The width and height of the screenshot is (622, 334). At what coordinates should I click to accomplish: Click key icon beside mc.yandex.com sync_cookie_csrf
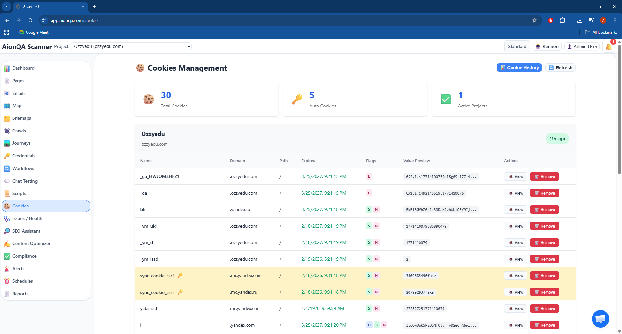(x=180, y=275)
